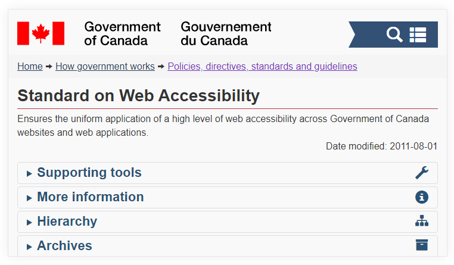
Task: Expand the Hierarchy disclosure triangle
Action: (29, 222)
